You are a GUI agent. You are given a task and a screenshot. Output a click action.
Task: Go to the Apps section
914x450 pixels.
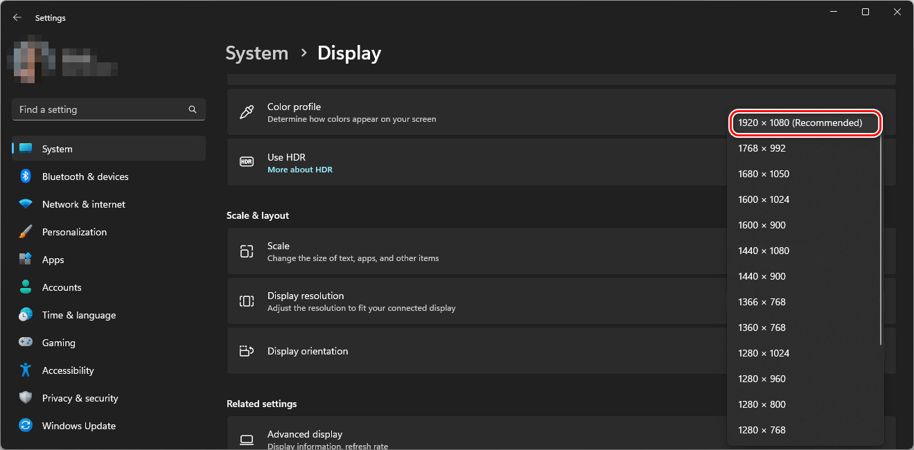[53, 260]
